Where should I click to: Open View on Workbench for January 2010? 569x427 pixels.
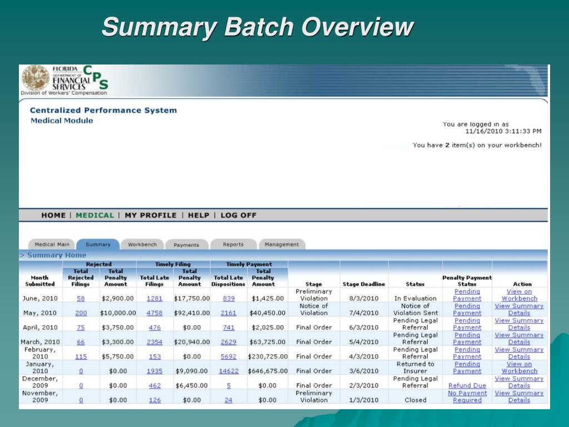520,368
